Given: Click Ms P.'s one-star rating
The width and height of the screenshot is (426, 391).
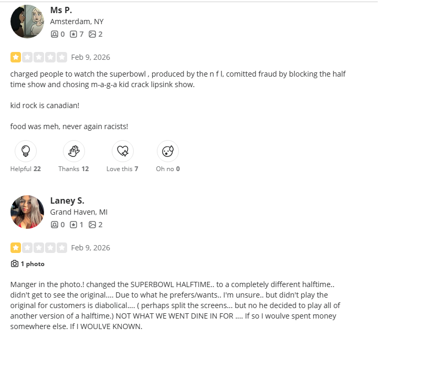Looking at the screenshot, I should [16, 57].
